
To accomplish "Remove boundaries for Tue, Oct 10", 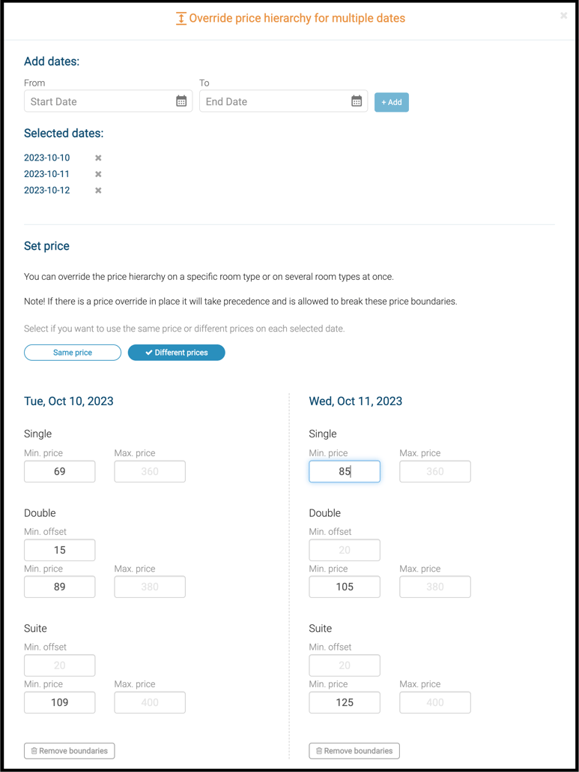I will click(70, 750).
